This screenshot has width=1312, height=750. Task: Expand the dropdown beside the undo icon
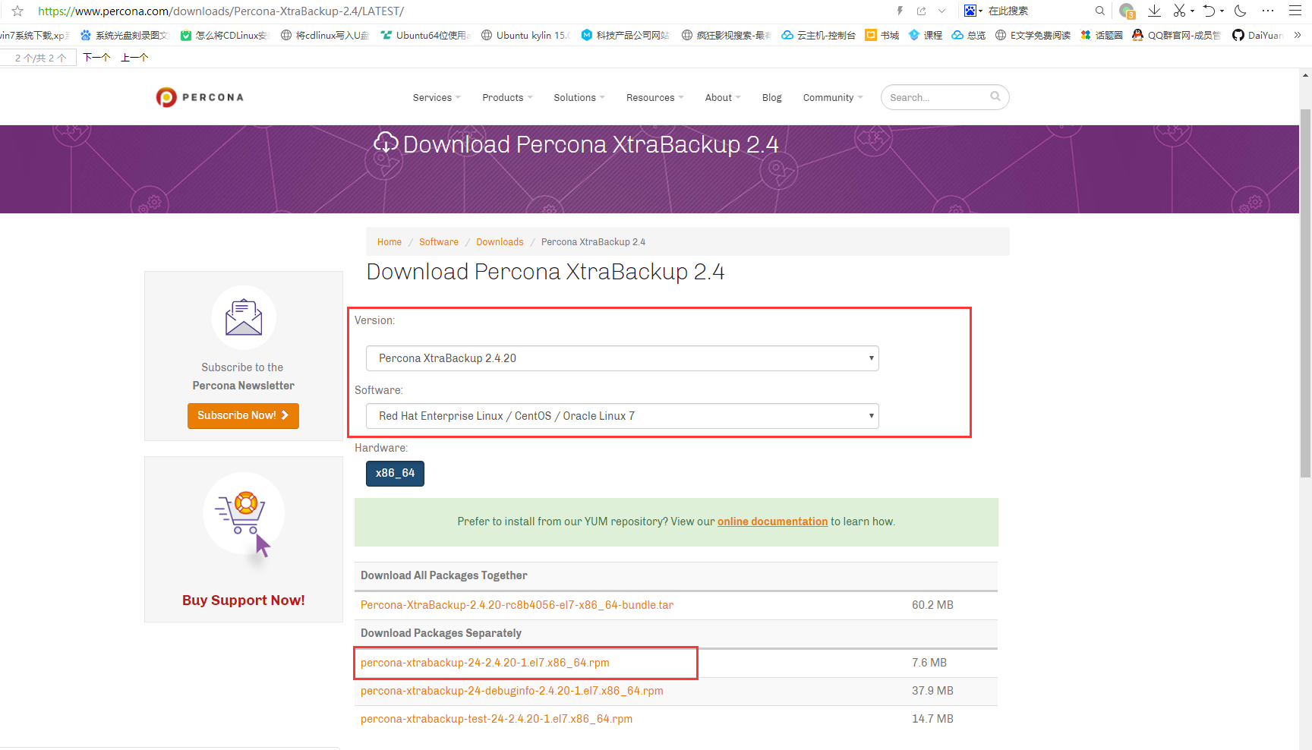point(1222,11)
